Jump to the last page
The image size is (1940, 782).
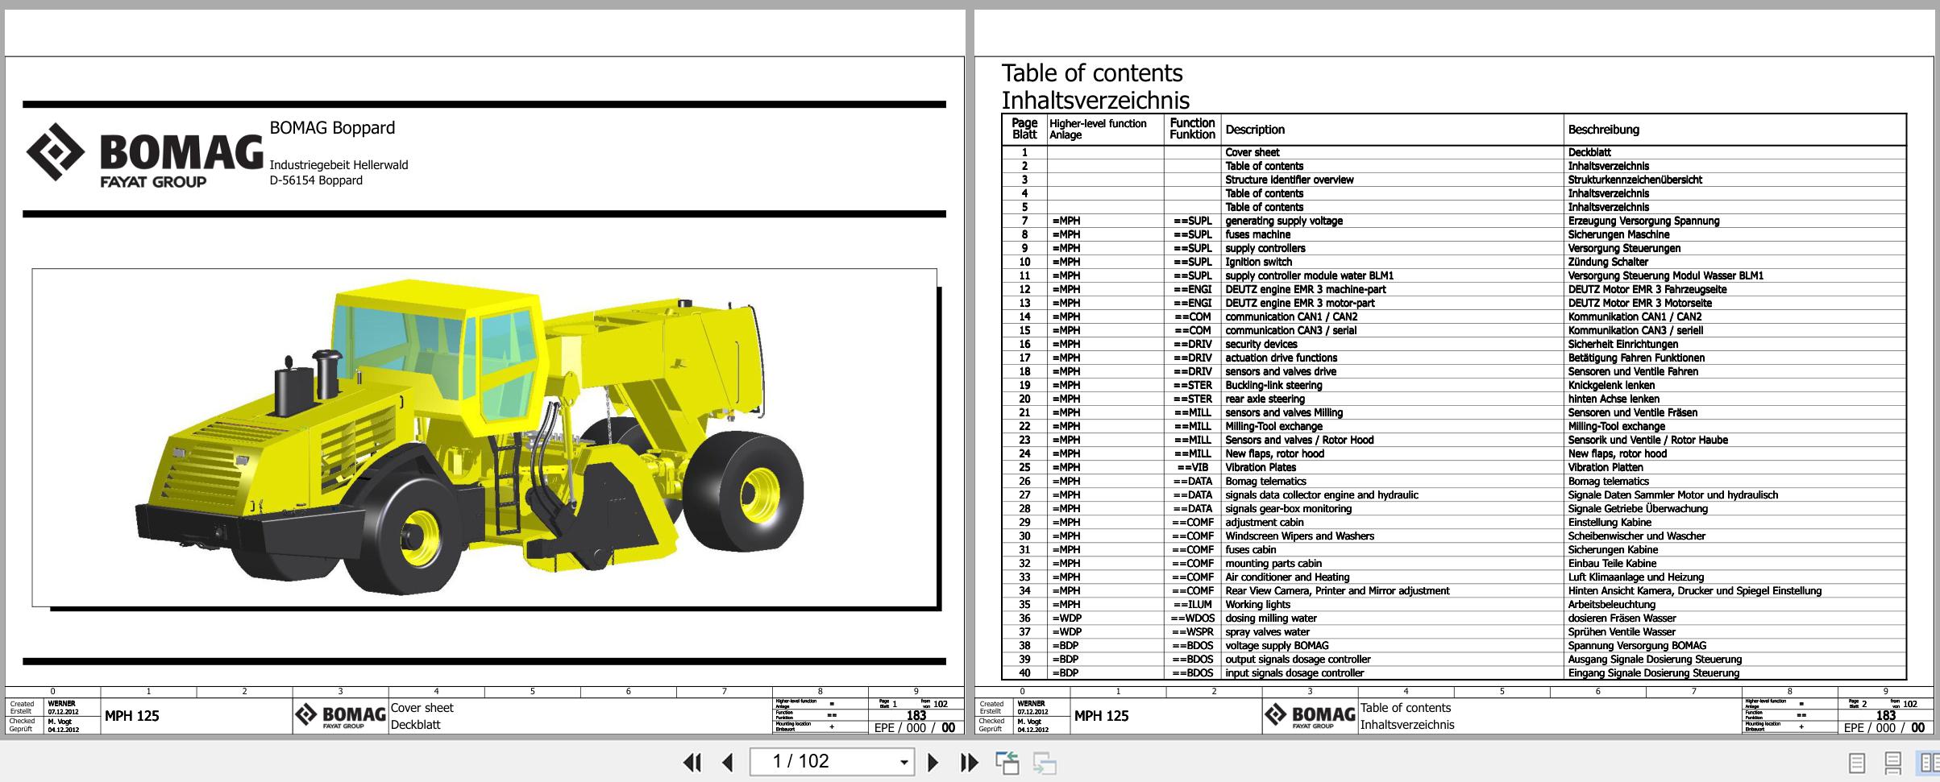[x=969, y=762]
